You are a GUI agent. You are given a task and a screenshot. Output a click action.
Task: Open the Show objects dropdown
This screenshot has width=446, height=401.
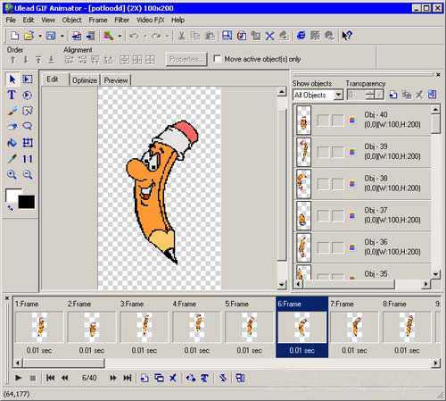point(338,95)
